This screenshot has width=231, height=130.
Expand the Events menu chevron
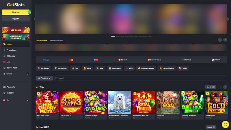pyautogui.click(x=27, y=74)
